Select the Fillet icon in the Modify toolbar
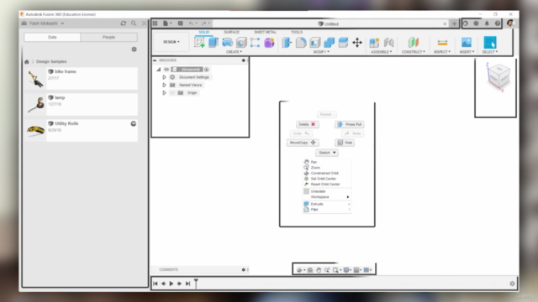The width and height of the screenshot is (538, 302). coord(301,43)
